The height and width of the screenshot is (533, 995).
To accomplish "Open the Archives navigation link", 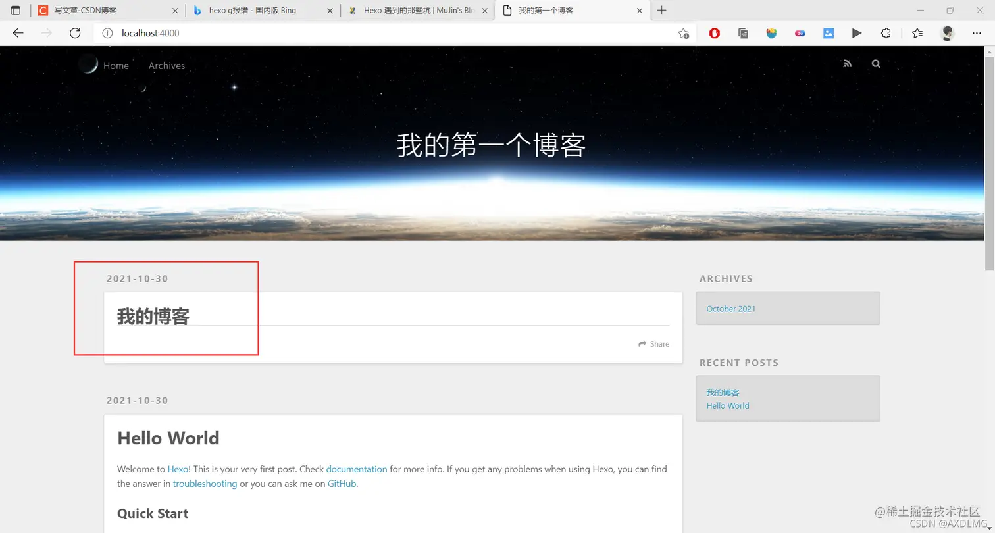I will click(166, 66).
